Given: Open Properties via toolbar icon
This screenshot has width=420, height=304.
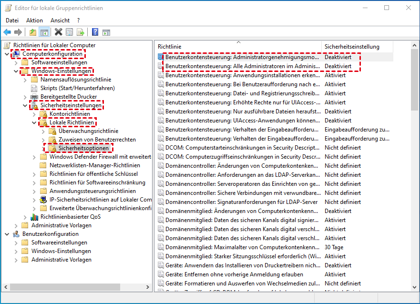Looking at the screenshot, I should (x=70, y=32).
